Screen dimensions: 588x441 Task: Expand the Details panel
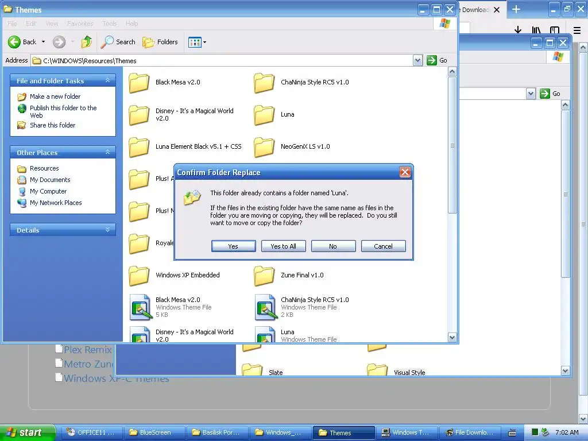pyautogui.click(x=107, y=230)
